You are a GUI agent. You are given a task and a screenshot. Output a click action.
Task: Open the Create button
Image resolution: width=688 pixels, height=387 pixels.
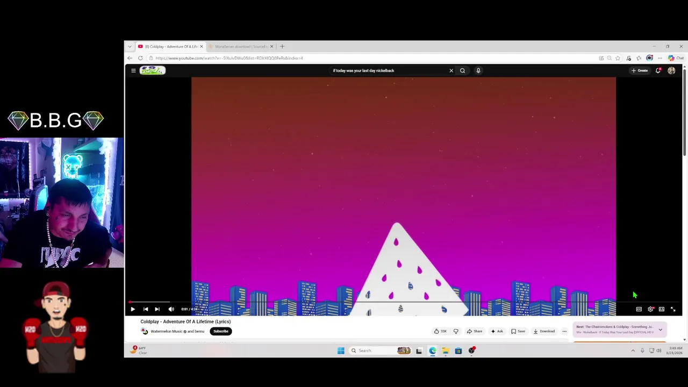click(x=640, y=70)
